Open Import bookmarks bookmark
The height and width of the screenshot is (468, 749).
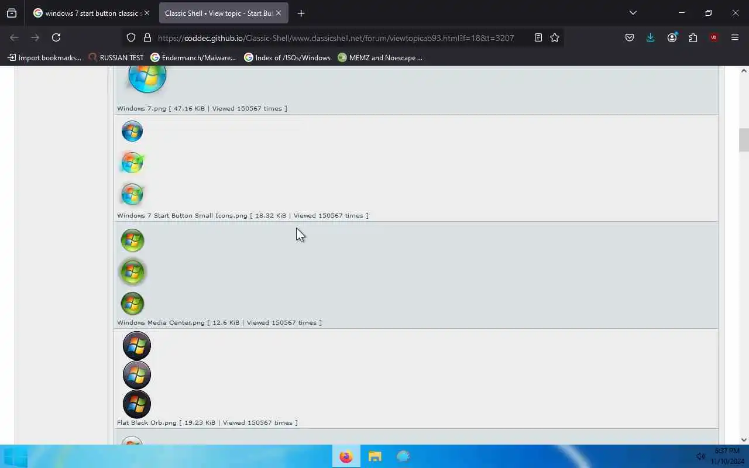click(x=44, y=57)
